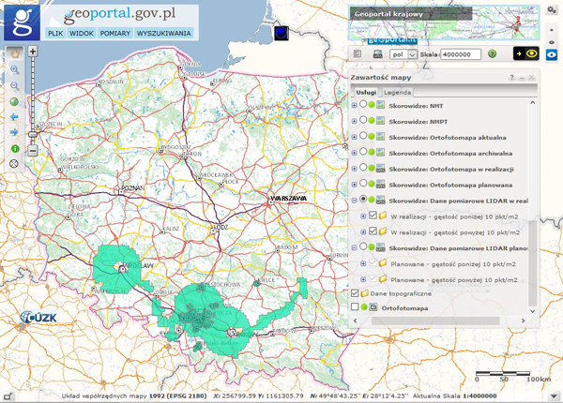Uncheck W realizacji gęstość poniżej 10 pkt/m2
This screenshot has height=403, width=563.
pyautogui.click(x=373, y=216)
